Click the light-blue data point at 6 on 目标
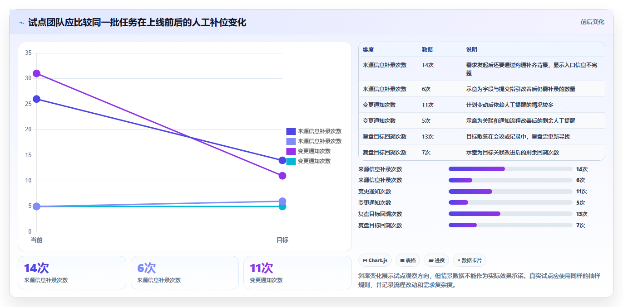Viewport: 623px width, 307px height. pos(282,201)
